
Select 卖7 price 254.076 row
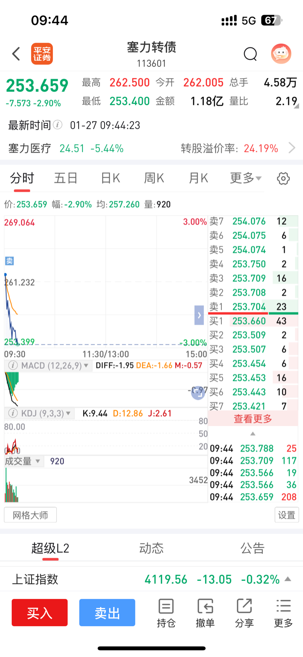click(253, 221)
